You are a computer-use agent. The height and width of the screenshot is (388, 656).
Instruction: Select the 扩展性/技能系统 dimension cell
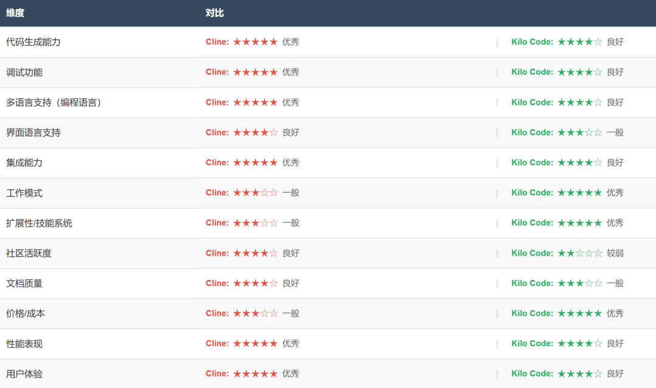99,223
